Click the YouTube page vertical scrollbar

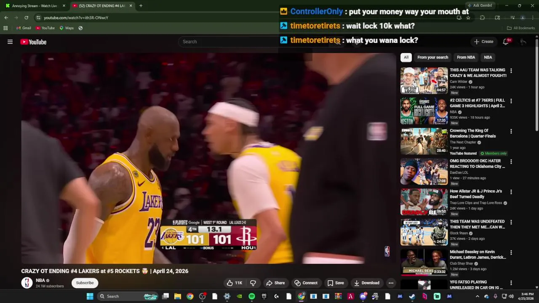click(536, 84)
